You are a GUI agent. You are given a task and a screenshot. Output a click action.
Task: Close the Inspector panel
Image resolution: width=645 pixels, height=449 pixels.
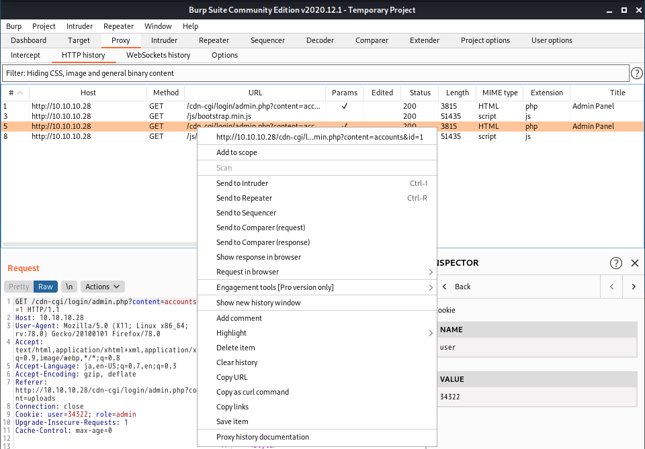[x=635, y=263]
